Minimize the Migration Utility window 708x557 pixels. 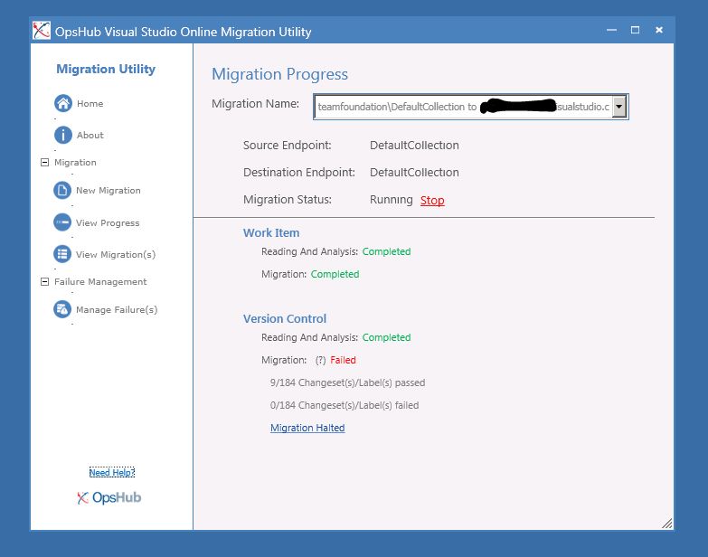tap(611, 30)
